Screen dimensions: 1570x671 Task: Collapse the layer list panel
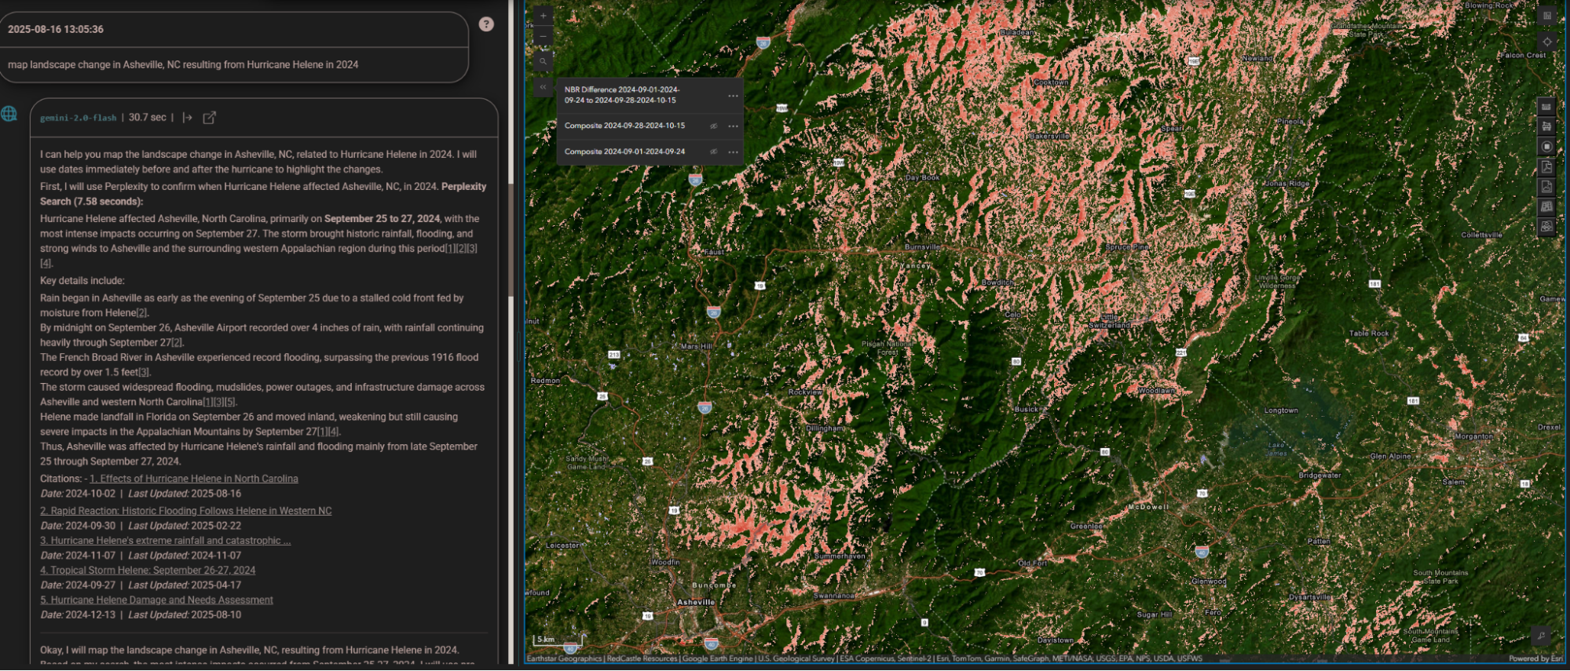[x=543, y=87]
